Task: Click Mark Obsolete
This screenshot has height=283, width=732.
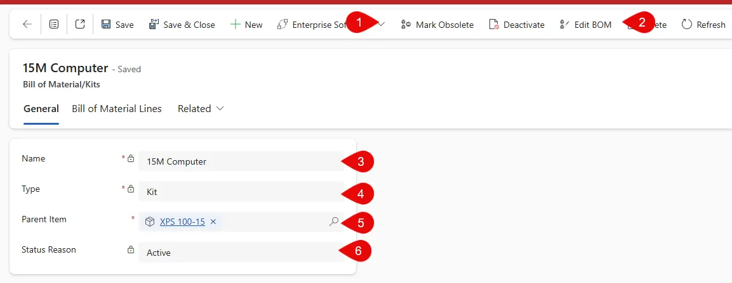Action: point(437,25)
